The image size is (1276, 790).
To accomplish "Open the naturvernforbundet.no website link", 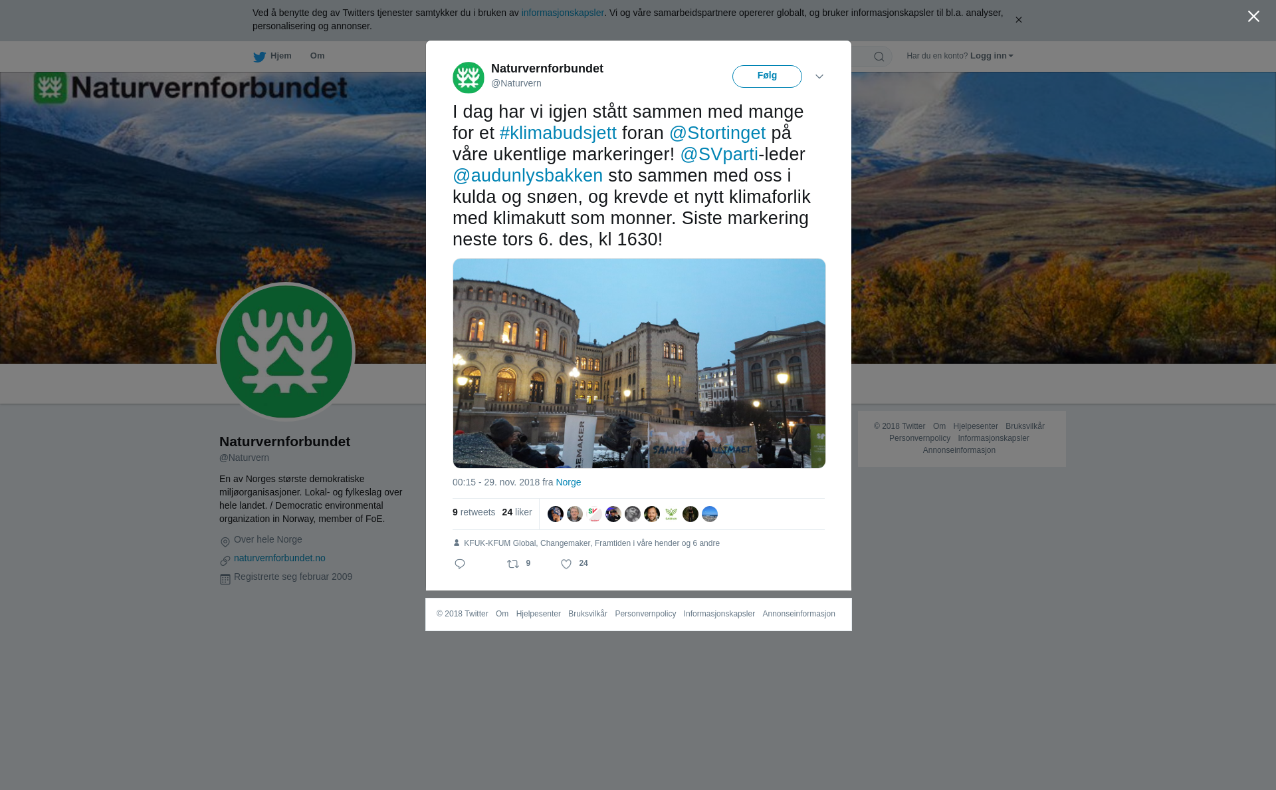I will [280, 558].
